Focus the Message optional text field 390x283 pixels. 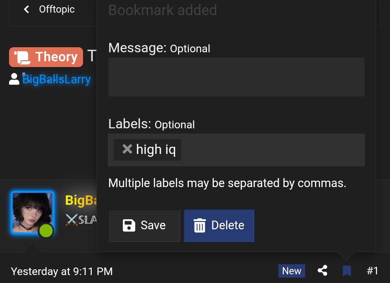pos(236,77)
